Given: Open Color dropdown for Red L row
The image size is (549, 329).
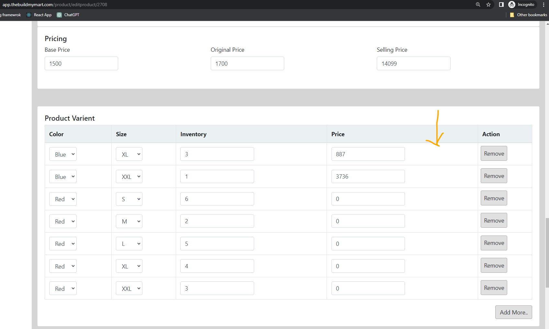Looking at the screenshot, I should click(63, 243).
